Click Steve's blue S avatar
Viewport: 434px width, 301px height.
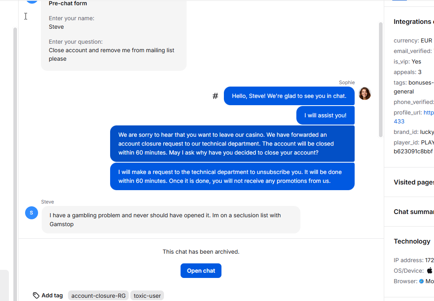(32, 213)
